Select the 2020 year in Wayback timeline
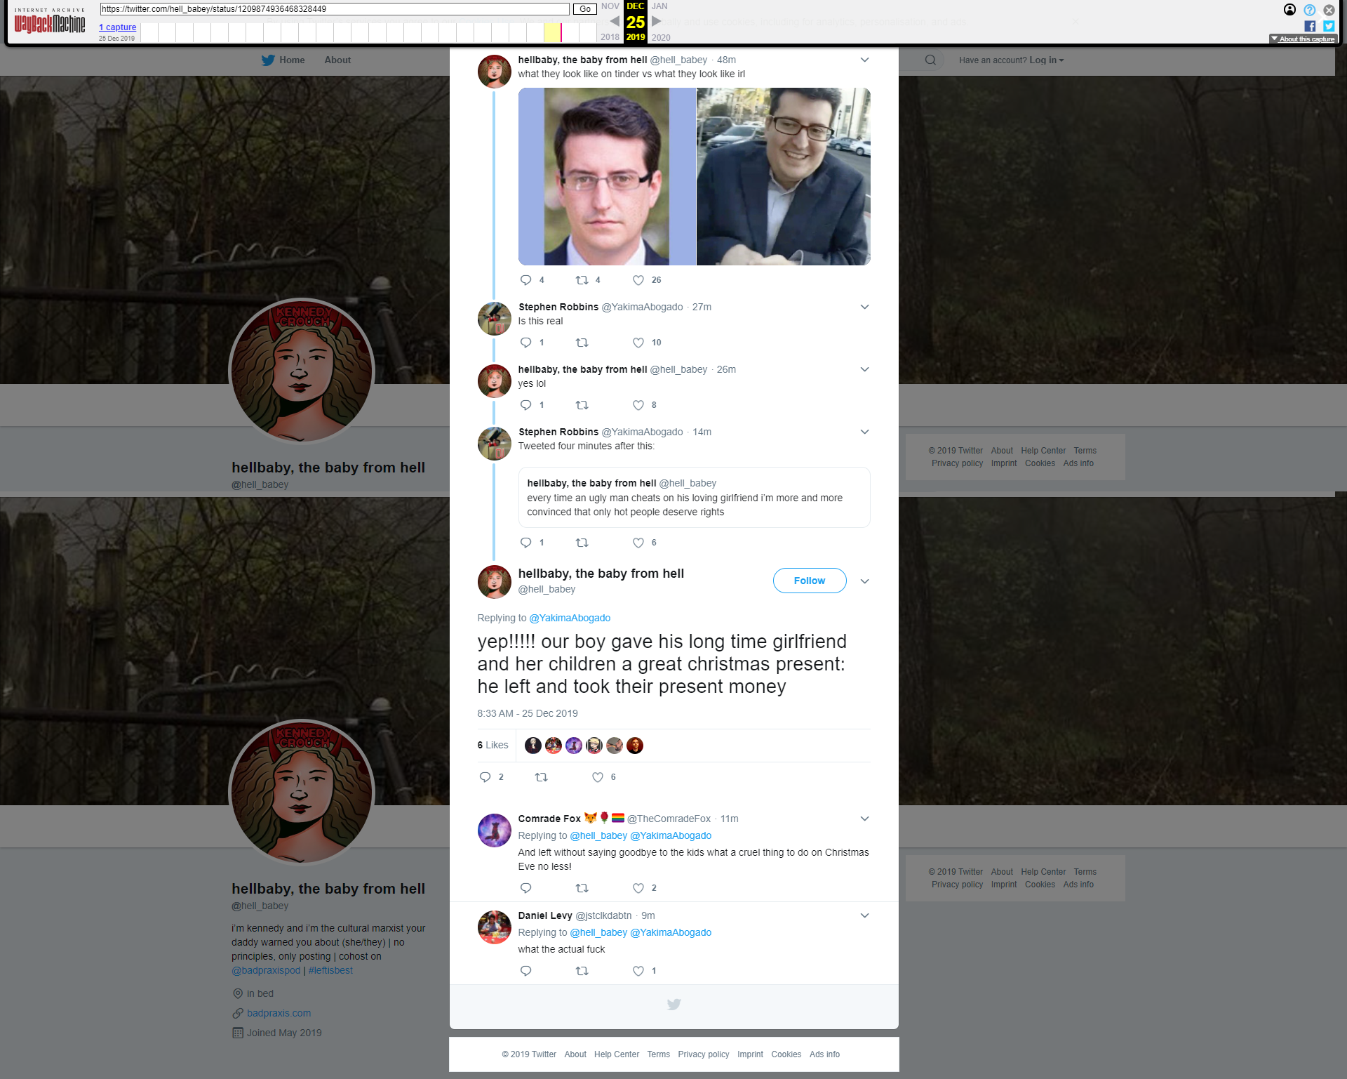Image resolution: width=1347 pixels, height=1079 pixels. pos(661,38)
